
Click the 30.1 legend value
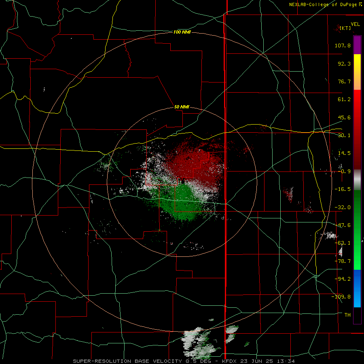point(344,135)
